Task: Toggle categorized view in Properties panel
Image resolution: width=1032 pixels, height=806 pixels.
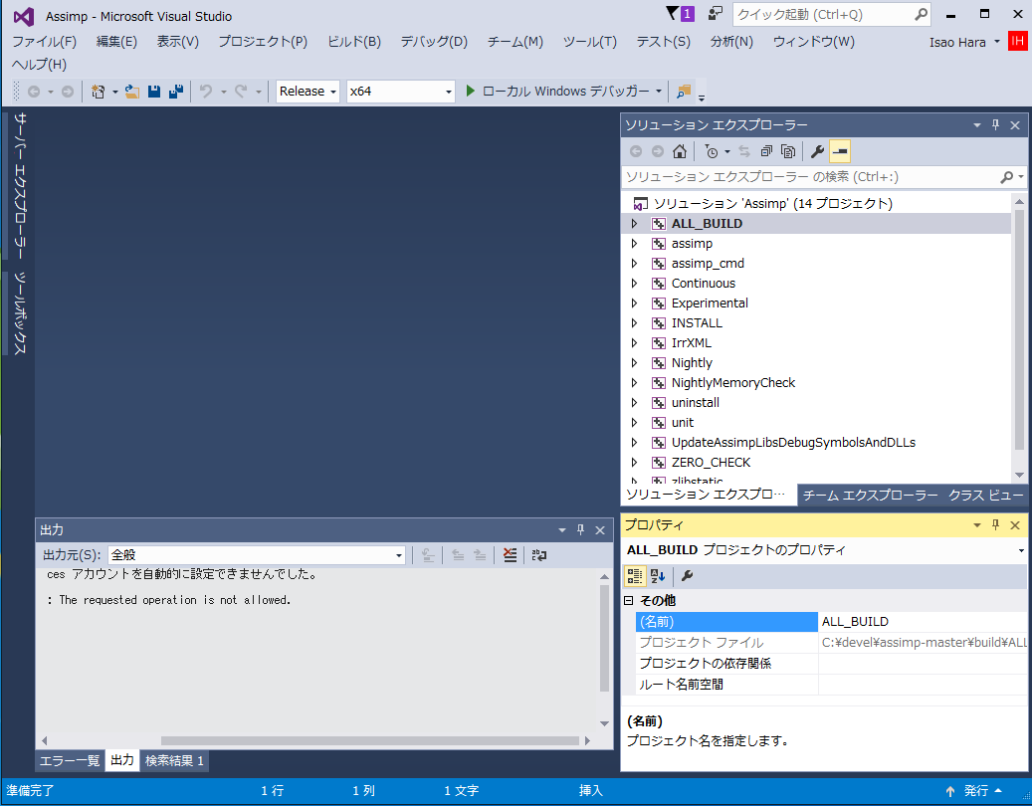Action: [635, 576]
